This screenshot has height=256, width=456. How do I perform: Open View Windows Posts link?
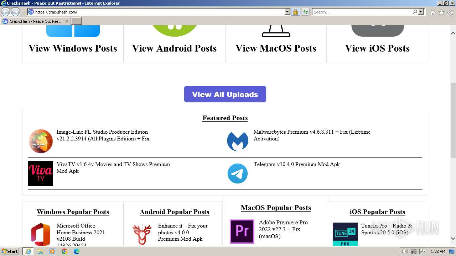[73, 48]
